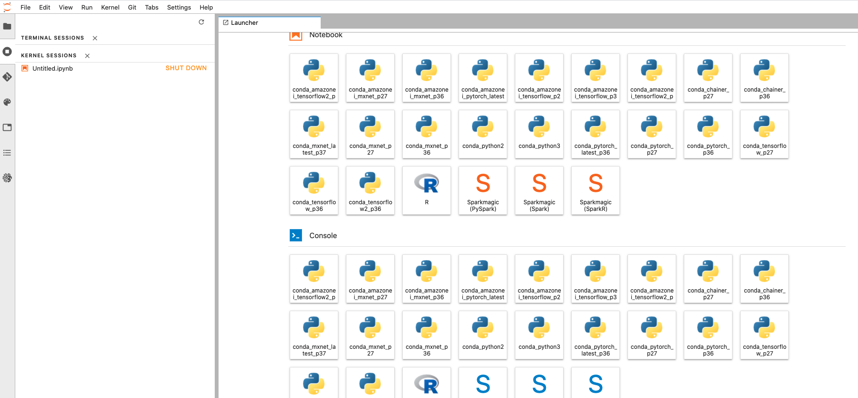Image resolution: width=858 pixels, height=398 pixels.
Task: Open the View menu
Action: click(66, 7)
